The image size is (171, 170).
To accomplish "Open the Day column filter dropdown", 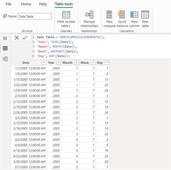I will (x=107, y=62).
